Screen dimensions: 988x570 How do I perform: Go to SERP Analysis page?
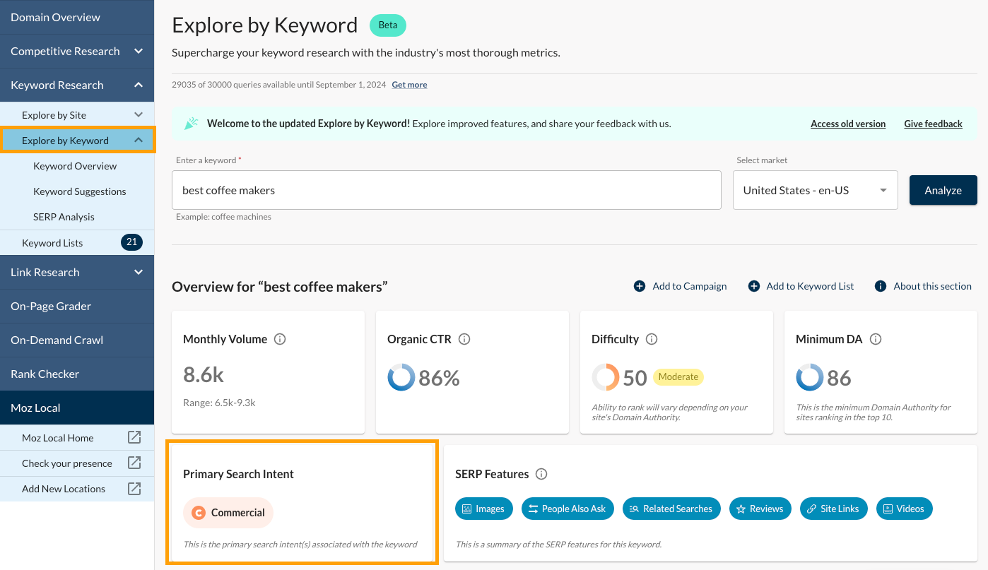pos(64,217)
